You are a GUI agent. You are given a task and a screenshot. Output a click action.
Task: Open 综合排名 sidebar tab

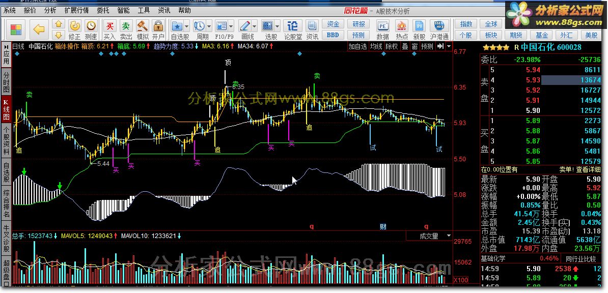pyautogui.click(x=6, y=203)
